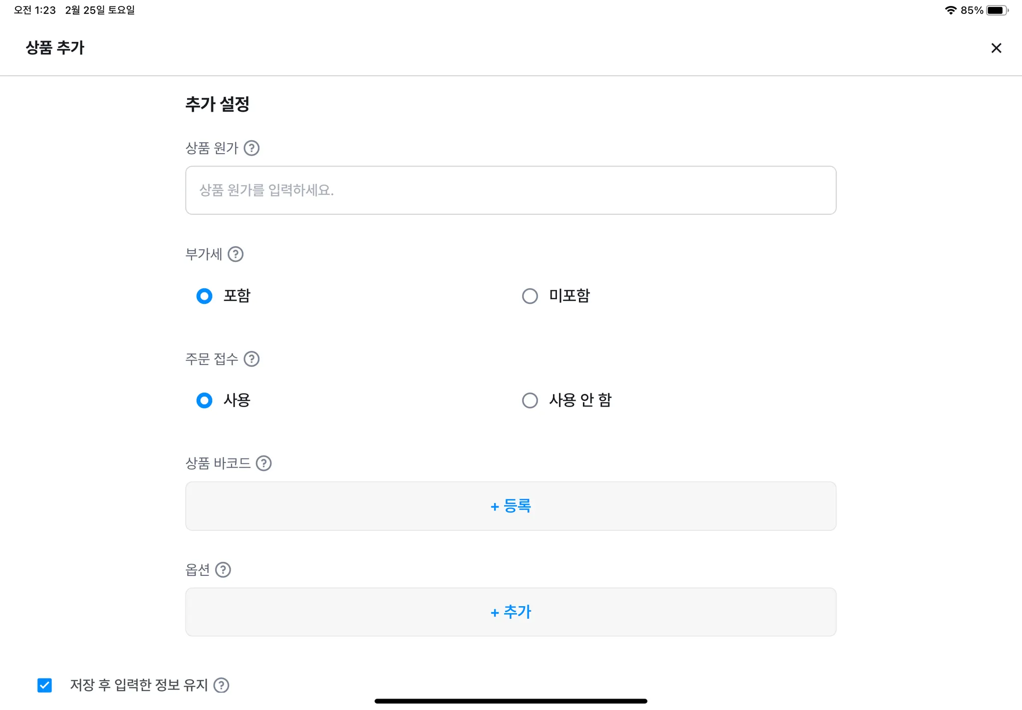Tap the home indicator bar at bottom

pyautogui.click(x=511, y=701)
